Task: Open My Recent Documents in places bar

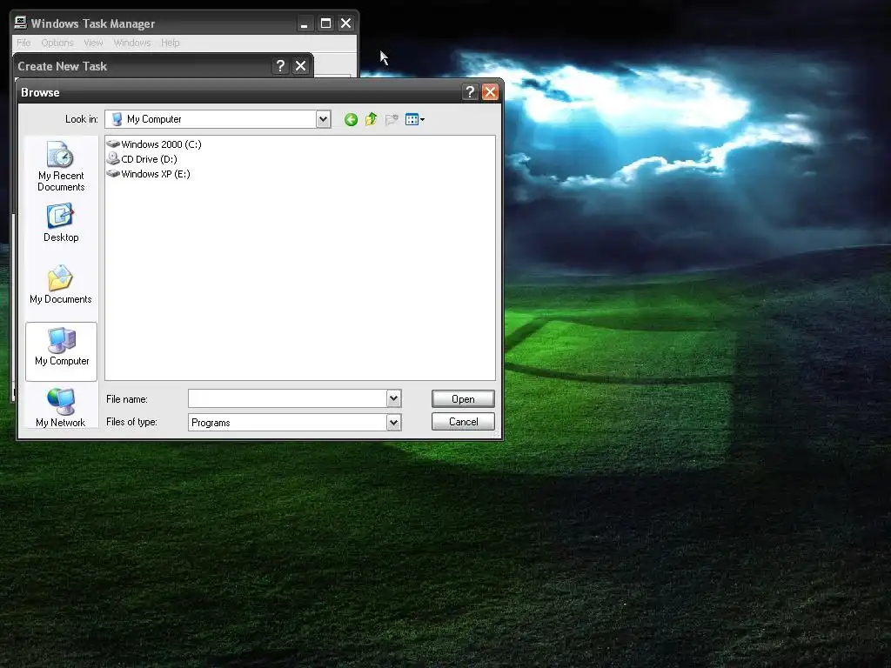Action: tap(61, 166)
